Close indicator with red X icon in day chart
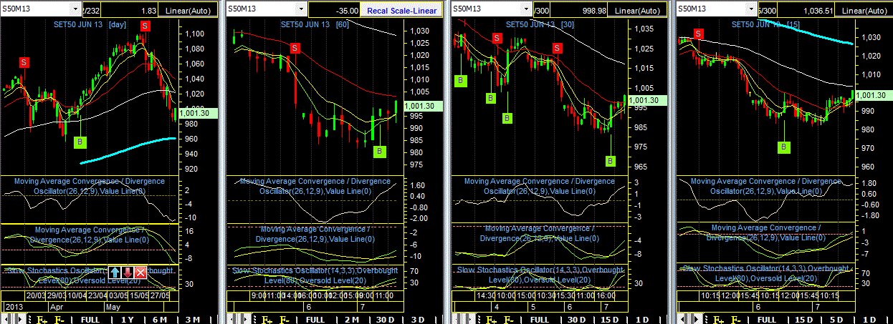This screenshot has height=324, width=893. point(140,272)
